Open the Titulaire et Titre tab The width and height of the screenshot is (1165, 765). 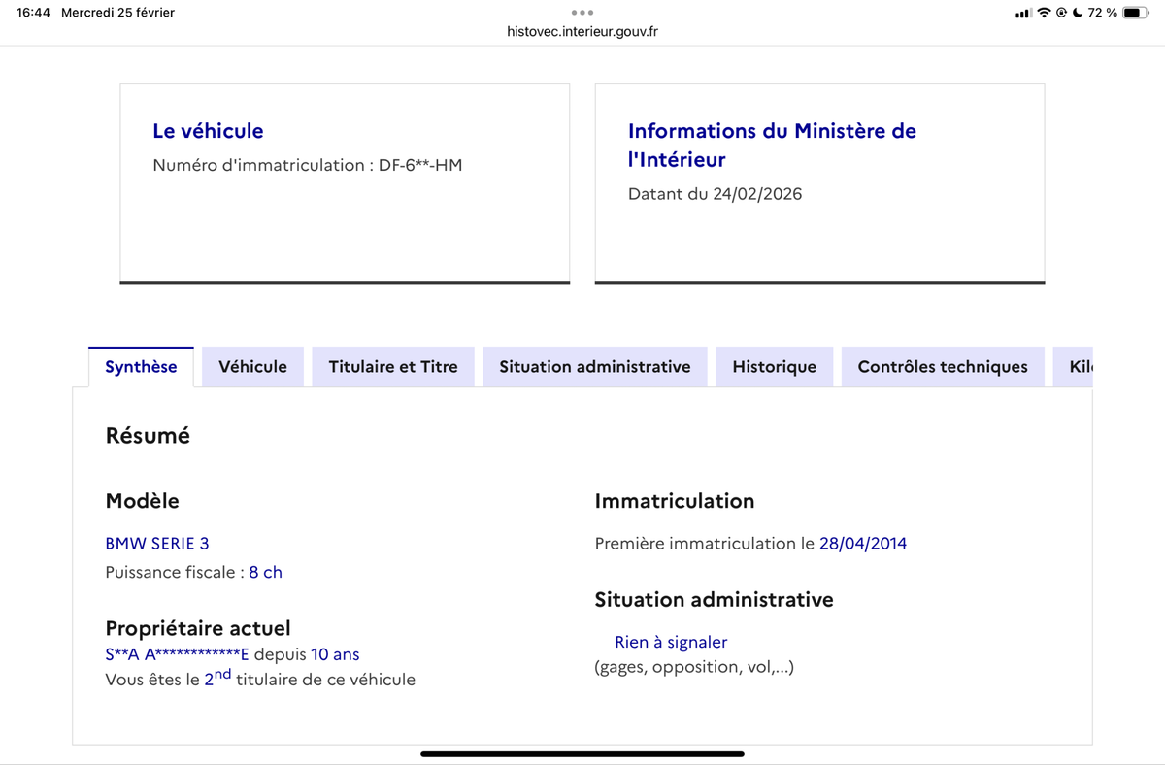(393, 367)
